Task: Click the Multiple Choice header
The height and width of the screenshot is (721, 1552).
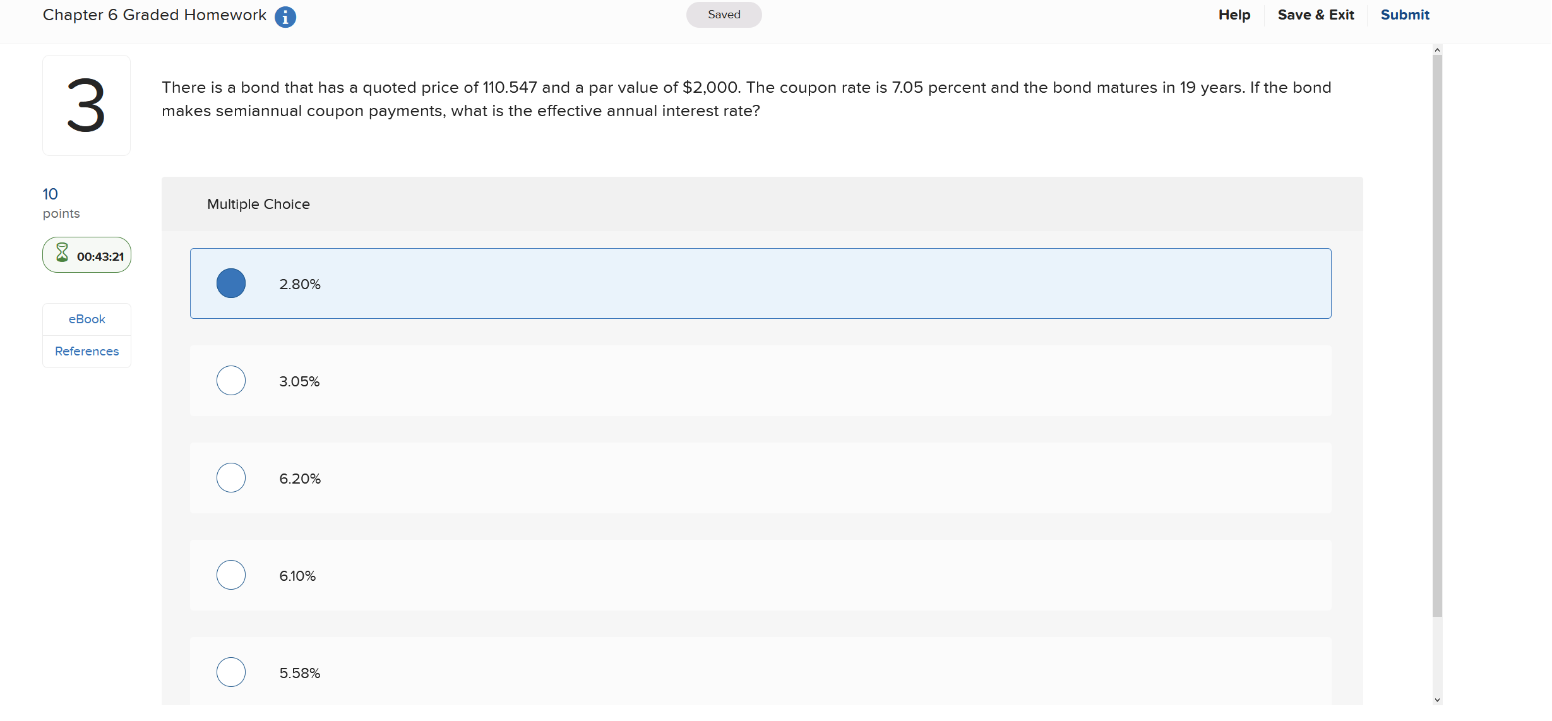Action: (x=258, y=205)
